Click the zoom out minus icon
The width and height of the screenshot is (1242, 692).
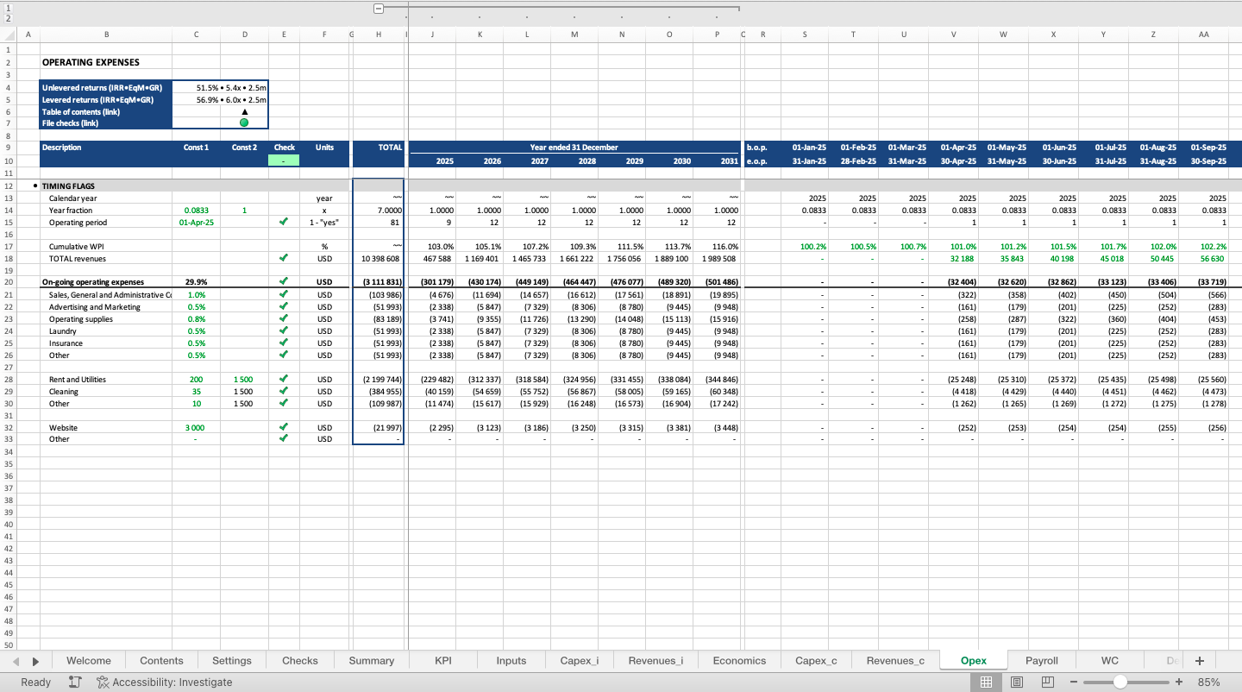[1074, 682]
